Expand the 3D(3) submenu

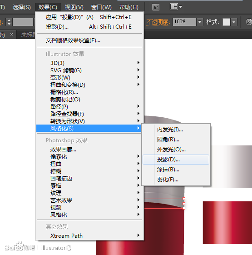[89, 63]
